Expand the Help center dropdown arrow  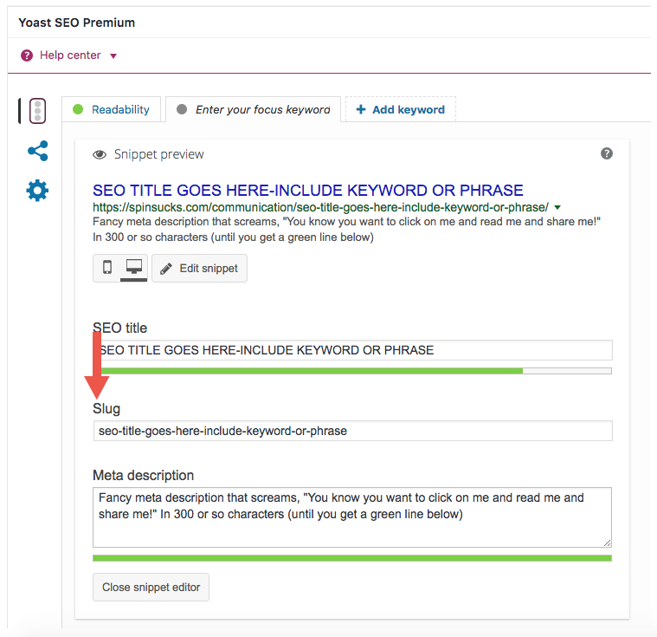[113, 56]
